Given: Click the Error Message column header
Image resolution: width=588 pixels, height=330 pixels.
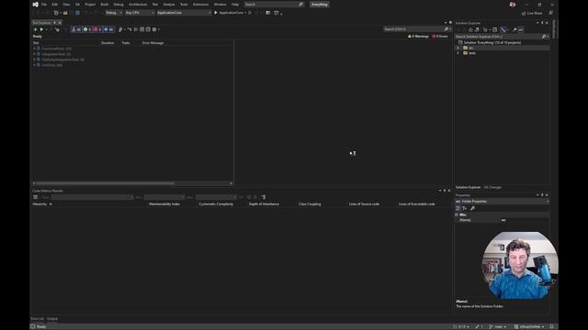Looking at the screenshot, I should tap(153, 43).
